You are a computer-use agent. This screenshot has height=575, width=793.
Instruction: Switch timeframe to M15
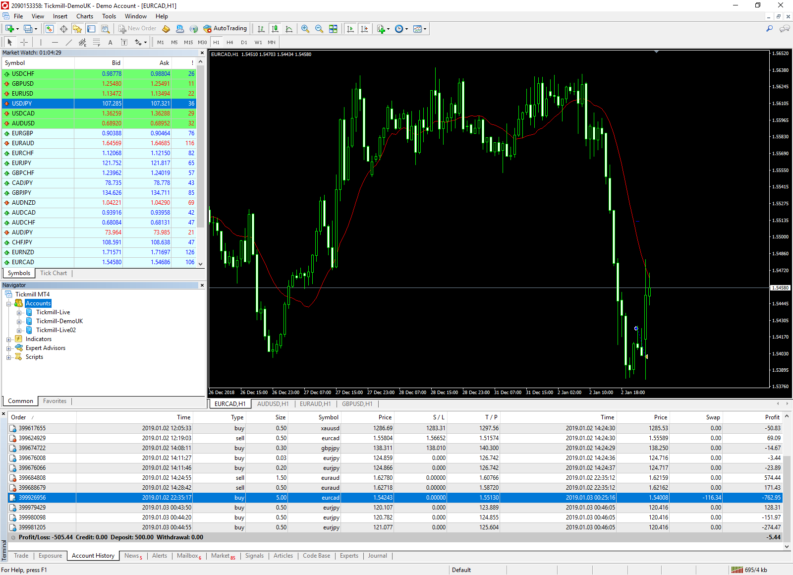pos(188,43)
